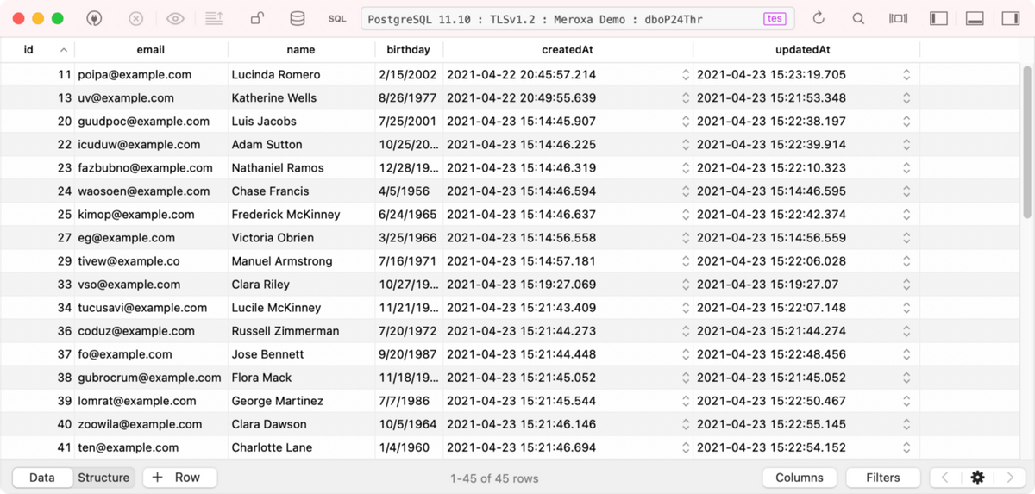Viewport: 1035px width, 494px height.
Task: Open the database list cylinder icon
Action: click(x=297, y=18)
